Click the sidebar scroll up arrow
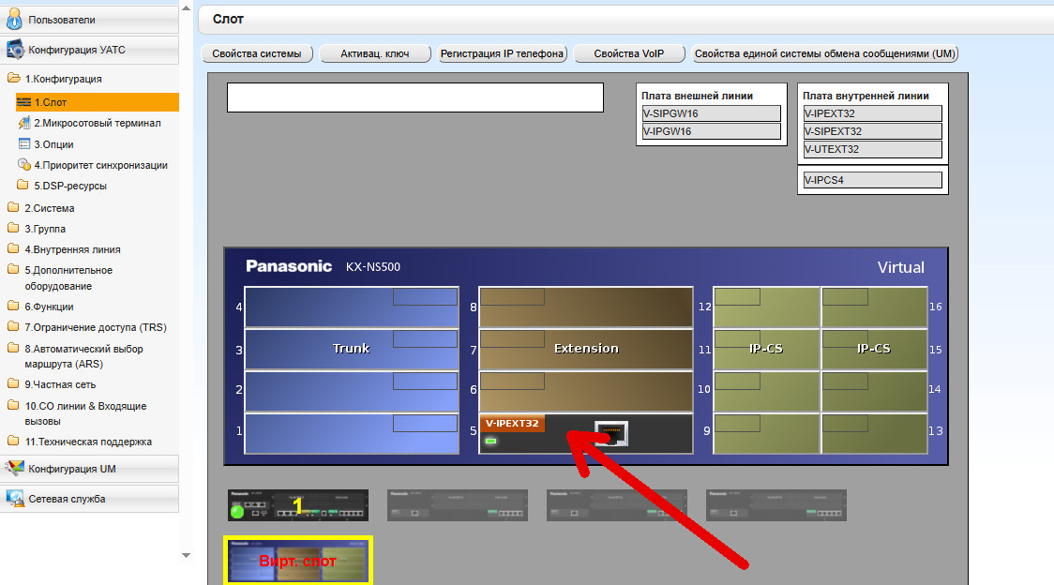The width and height of the screenshot is (1054, 585). 187,8
